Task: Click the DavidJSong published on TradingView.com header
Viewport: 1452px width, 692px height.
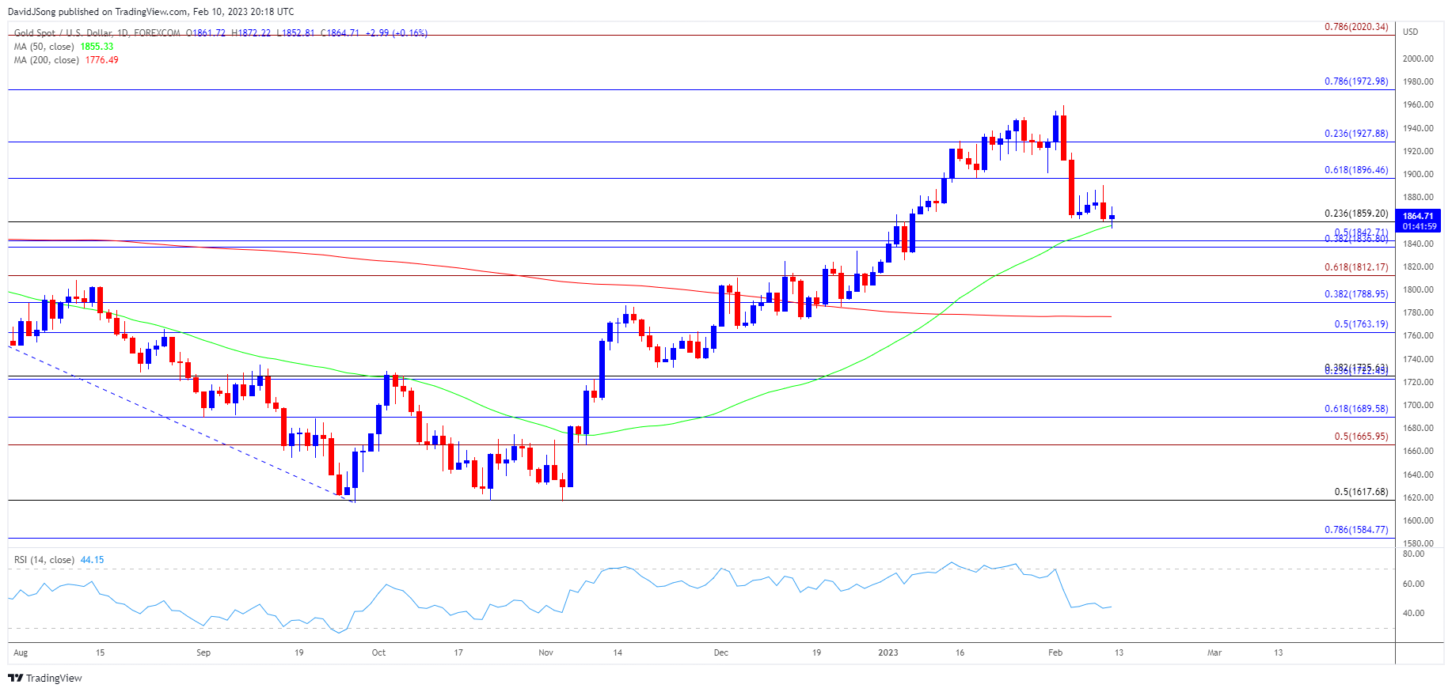Action: click(150, 11)
